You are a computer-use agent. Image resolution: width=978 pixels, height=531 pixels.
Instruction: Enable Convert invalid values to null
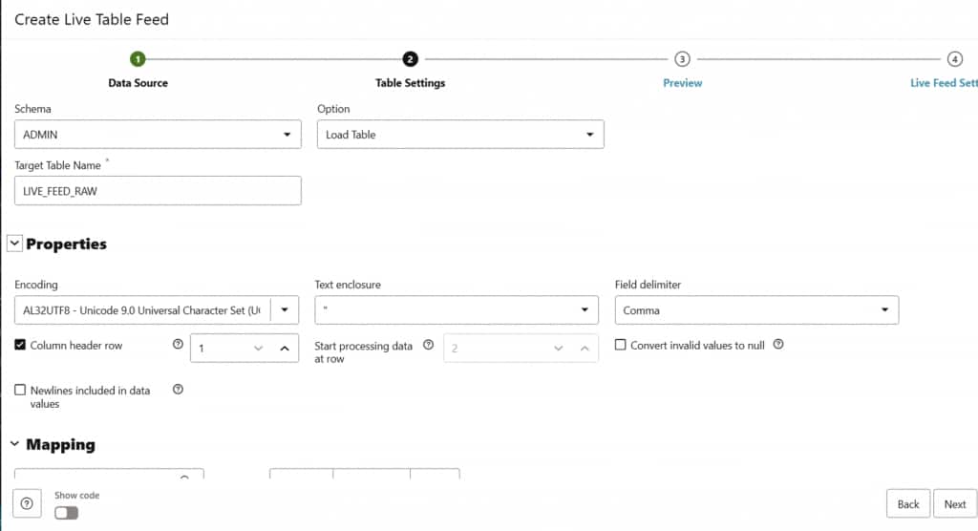pos(621,345)
